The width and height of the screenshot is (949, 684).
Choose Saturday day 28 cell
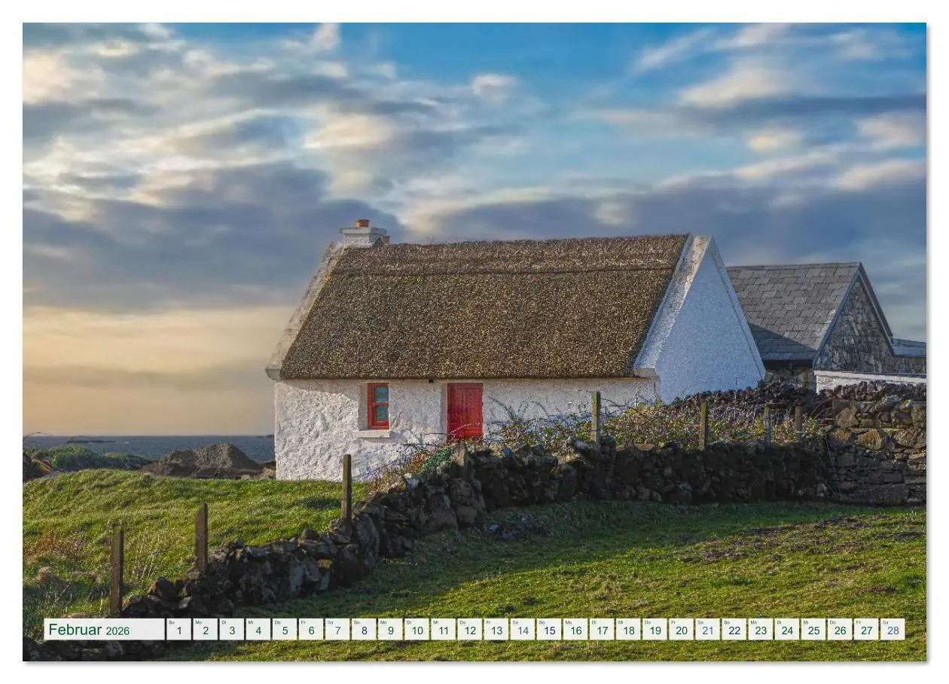(x=892, y=630)
